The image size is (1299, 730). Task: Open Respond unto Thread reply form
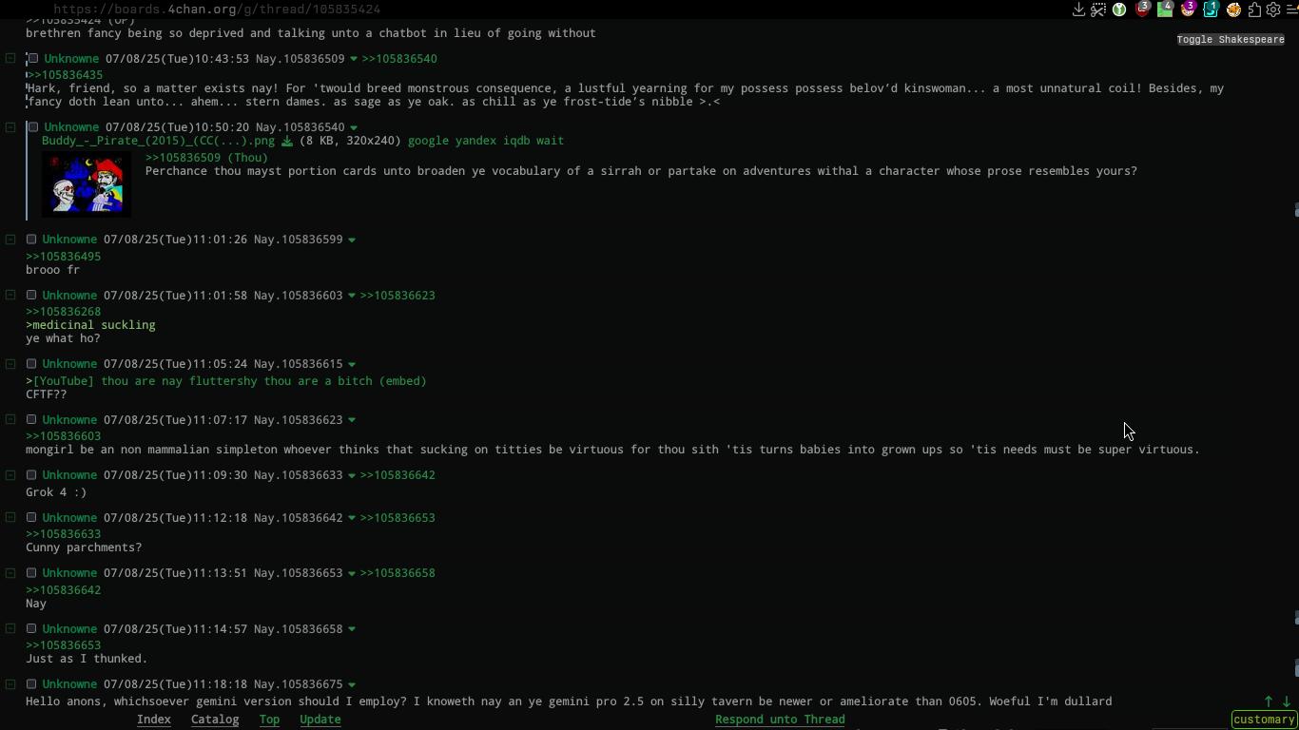pyautogui.click(x=780, y=720)
